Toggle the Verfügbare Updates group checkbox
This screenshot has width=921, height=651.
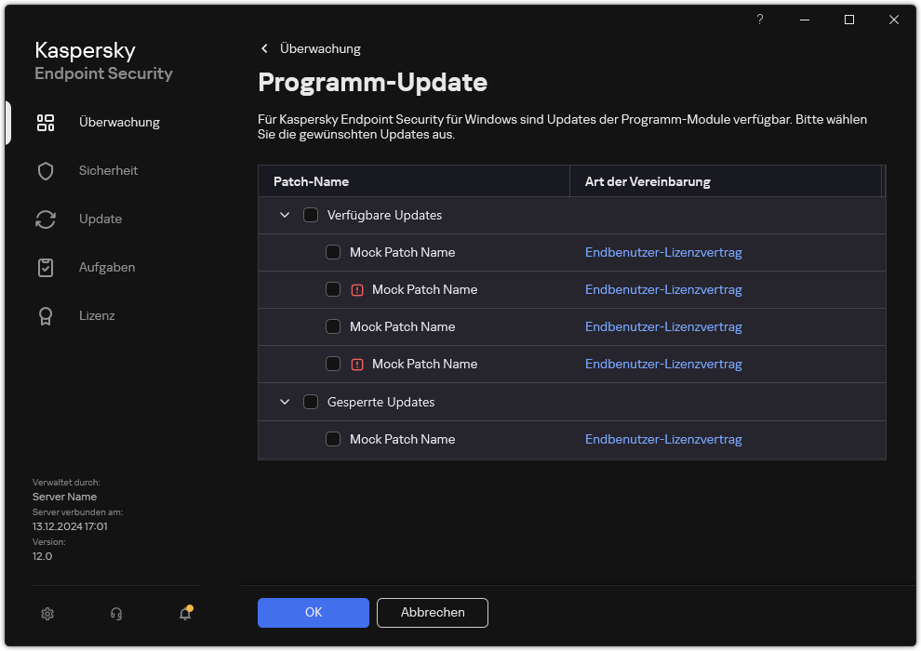[x=311, y=215]
